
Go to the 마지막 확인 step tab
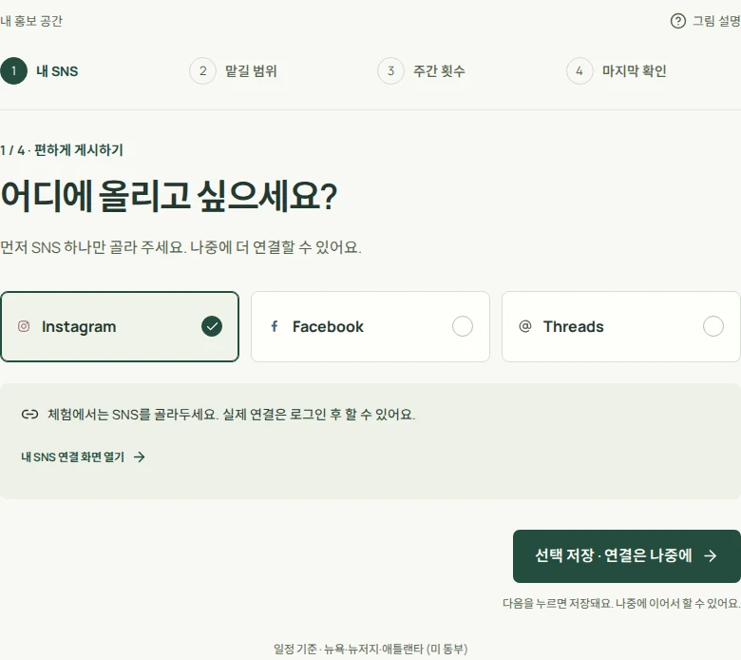pyautogui.click(x=617, y=71)
